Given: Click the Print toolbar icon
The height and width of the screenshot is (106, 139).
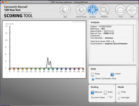Looking at the screenshot, I should [121, 10].
